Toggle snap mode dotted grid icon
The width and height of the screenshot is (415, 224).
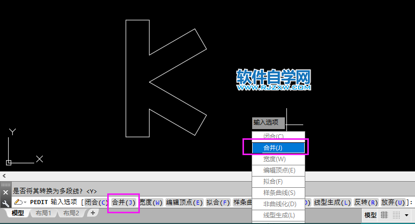click(396, 215)
